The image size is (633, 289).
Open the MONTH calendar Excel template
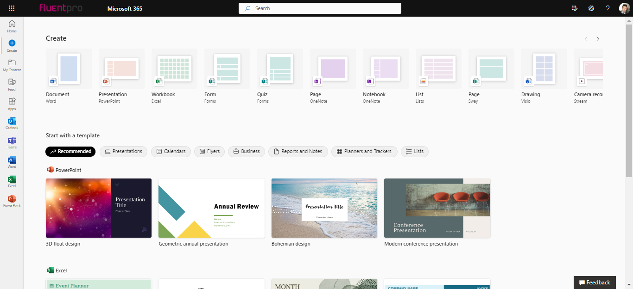[324, 284]
